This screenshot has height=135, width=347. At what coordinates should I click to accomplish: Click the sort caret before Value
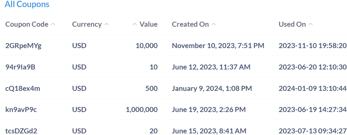pyautogui.click(x=135, y=24)
